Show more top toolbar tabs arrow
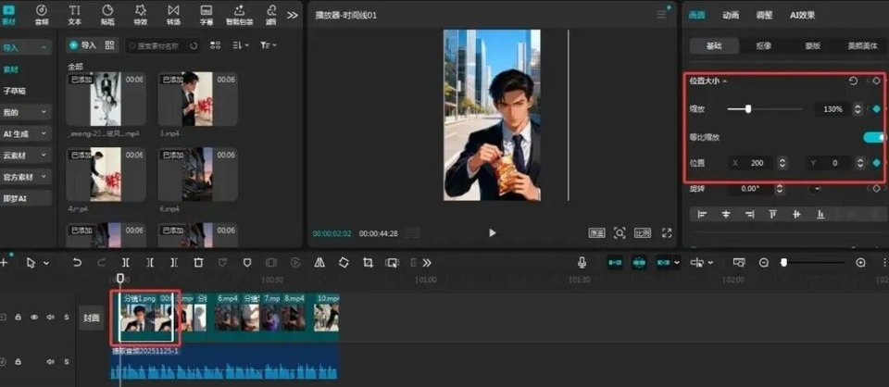889x387 pixels. [x=293, y=16]
